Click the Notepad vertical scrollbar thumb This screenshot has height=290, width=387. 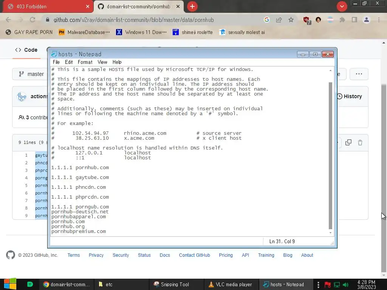[330, 155]
